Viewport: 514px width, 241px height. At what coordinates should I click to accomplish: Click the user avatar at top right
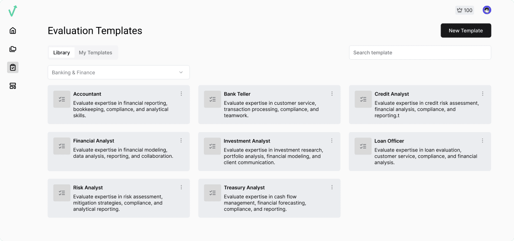pos(486,10)
